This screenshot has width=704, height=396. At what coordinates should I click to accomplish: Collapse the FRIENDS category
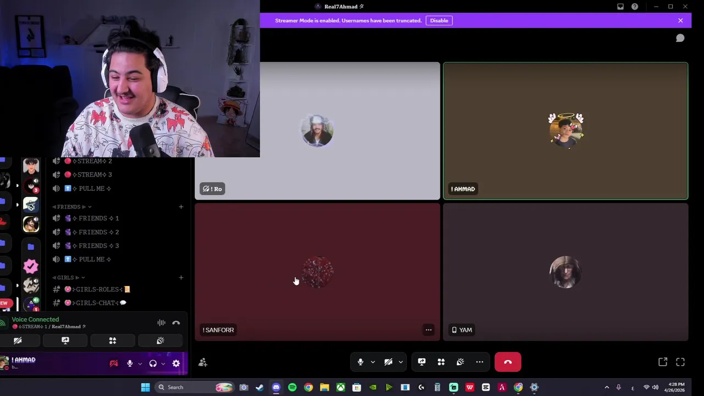pyautogui.click(x=71, y=207)
